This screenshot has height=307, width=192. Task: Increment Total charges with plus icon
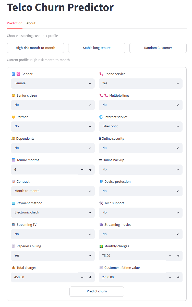(x=90, y=277)
